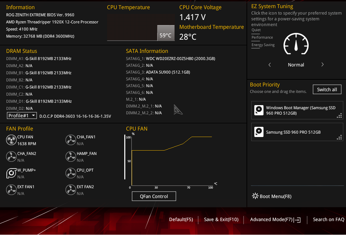Select the Quiet tuning option

[256, 30]
